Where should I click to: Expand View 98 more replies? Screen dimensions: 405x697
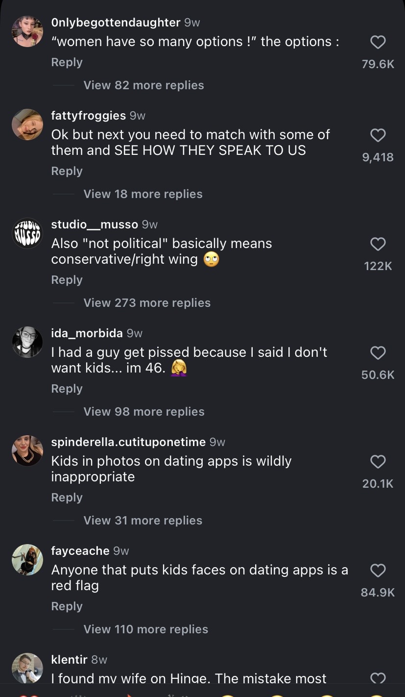tap(144, 412)
